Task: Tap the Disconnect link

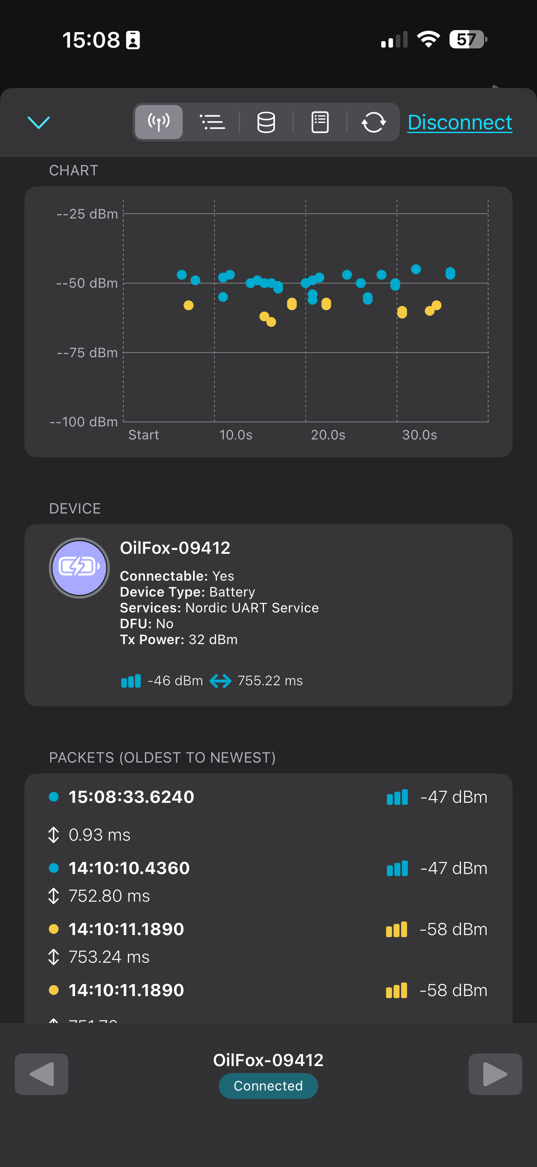Action: pyautogui.click(x=460, y=122)
